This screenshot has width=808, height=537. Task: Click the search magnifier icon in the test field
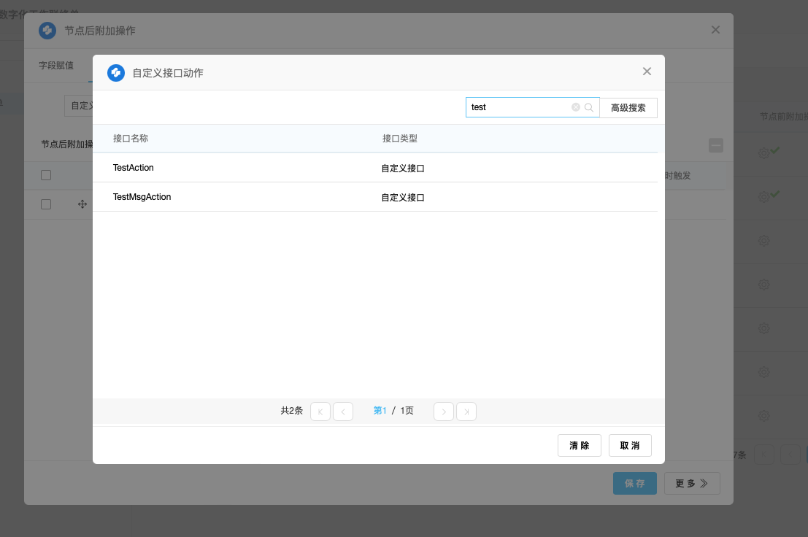[588, 107]
